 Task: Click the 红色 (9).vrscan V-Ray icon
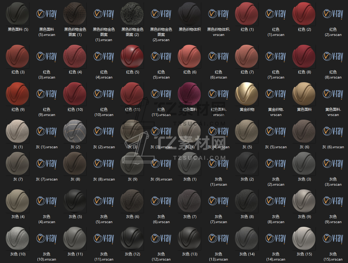pos(46,94)
